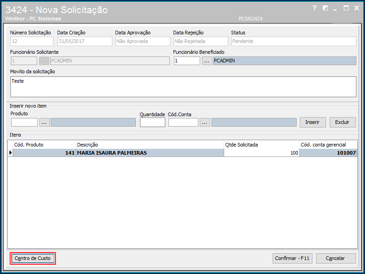Click the help question mark icon
The width and height of the screenshot is (365, 274).
pos(314,8)
